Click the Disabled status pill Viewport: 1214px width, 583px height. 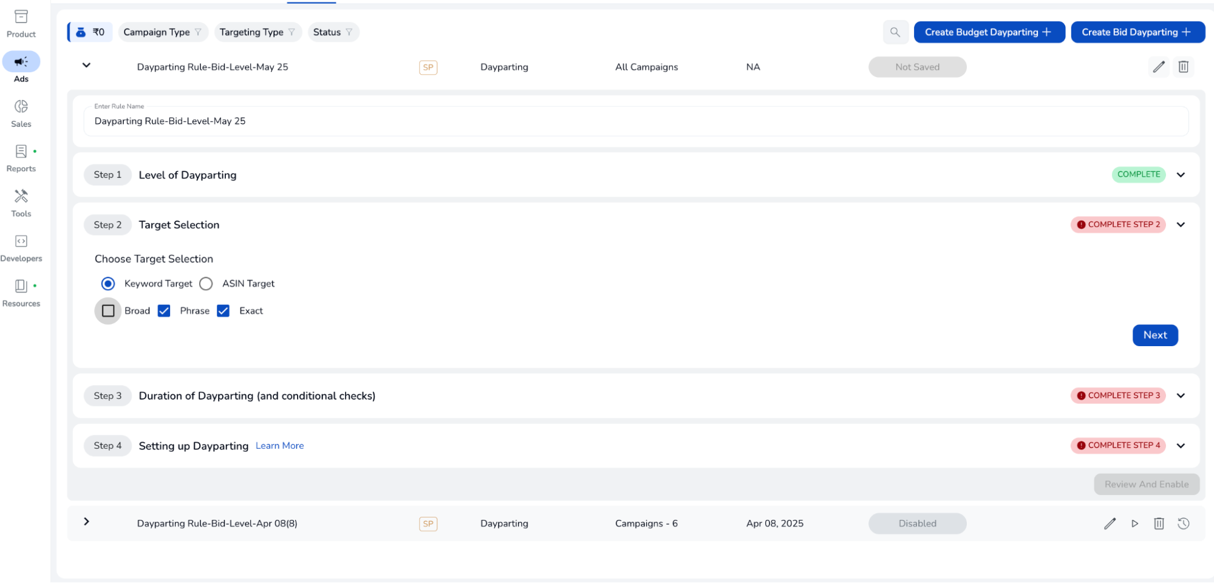917,523
